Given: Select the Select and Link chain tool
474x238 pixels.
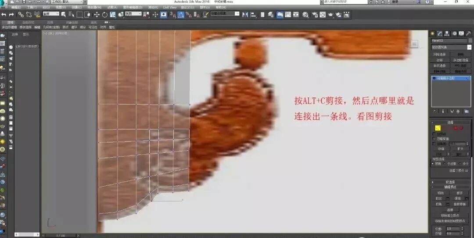Looking at the screenshot, I should point(21,14).
